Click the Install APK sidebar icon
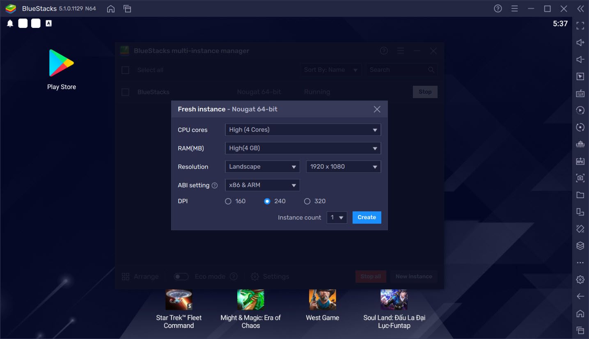The width and height of the screenshot is (589, 339). [x=580, y=161]
